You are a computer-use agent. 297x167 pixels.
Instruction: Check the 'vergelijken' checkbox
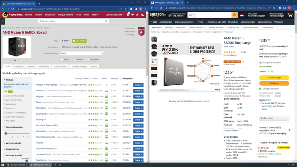[x=88, y=59]
